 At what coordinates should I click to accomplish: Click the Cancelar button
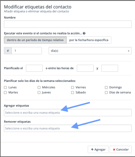[121, 149]
